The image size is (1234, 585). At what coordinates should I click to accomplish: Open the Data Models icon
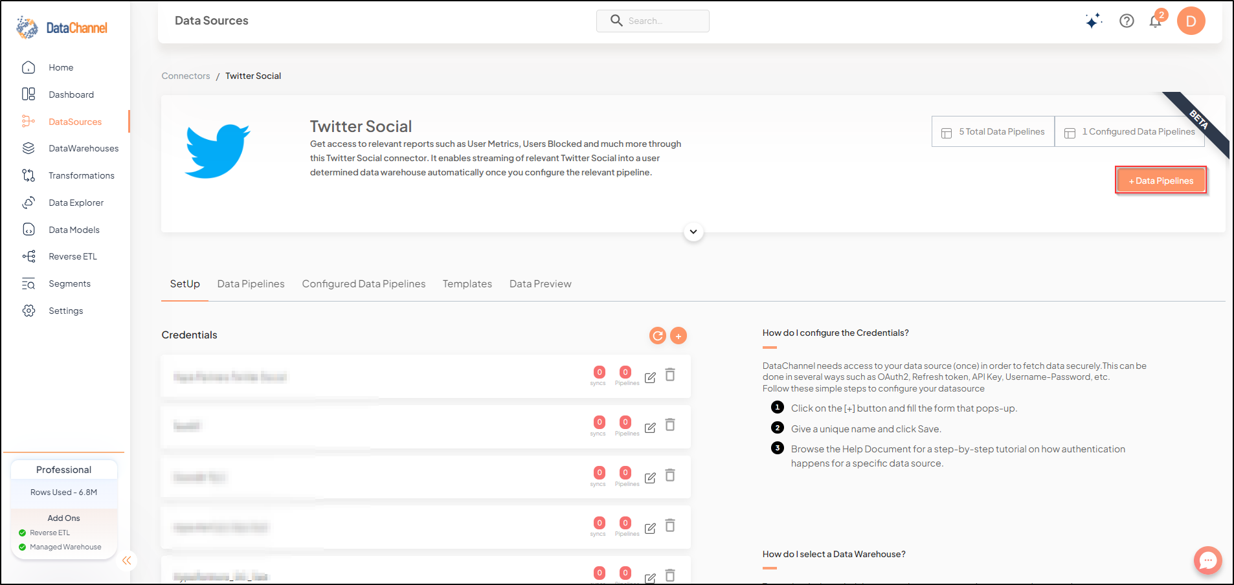pos(28,230)
